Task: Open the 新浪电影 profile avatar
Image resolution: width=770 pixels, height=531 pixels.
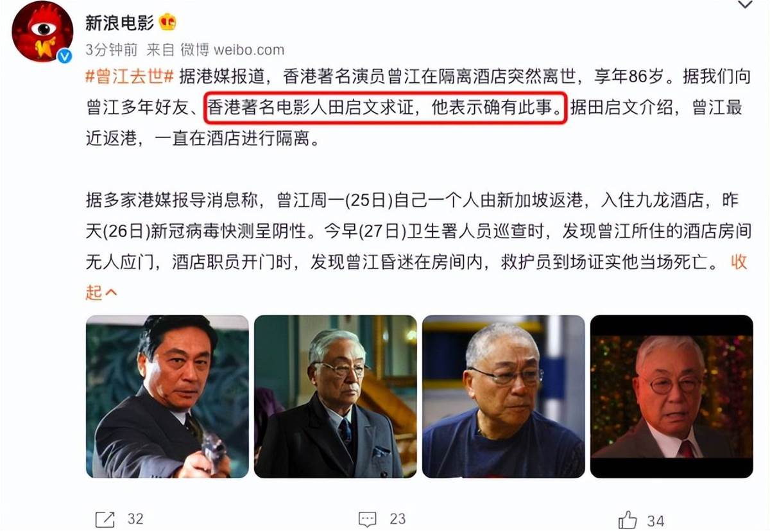Action: coord(42,31)
